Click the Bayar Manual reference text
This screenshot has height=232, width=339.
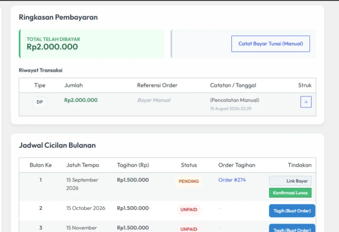pyautogui.click(x=154, y=100)
